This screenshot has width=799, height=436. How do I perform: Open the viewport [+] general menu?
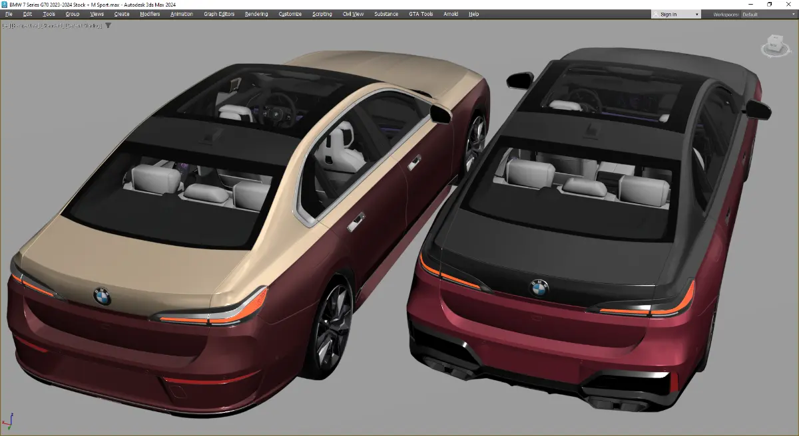[7, 25]
